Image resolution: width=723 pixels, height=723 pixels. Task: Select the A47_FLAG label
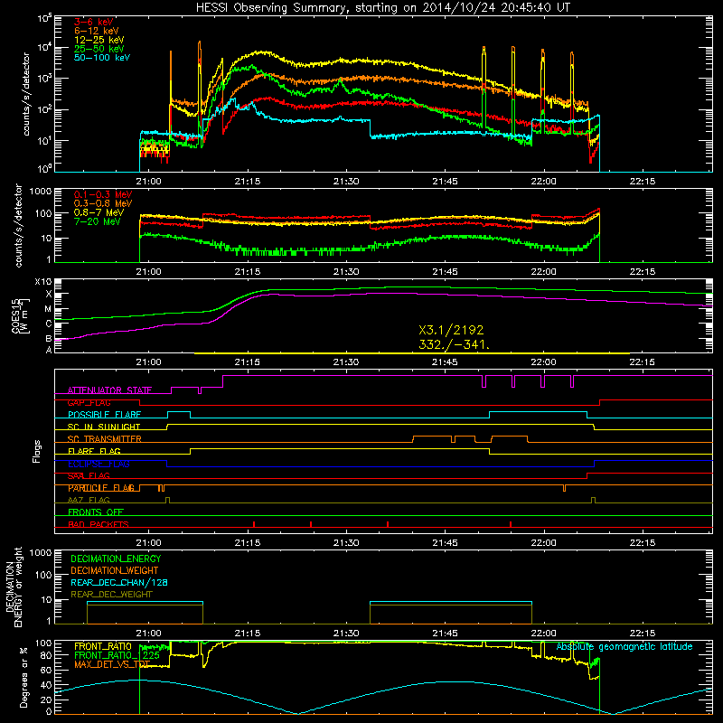[x=89, y=501]
